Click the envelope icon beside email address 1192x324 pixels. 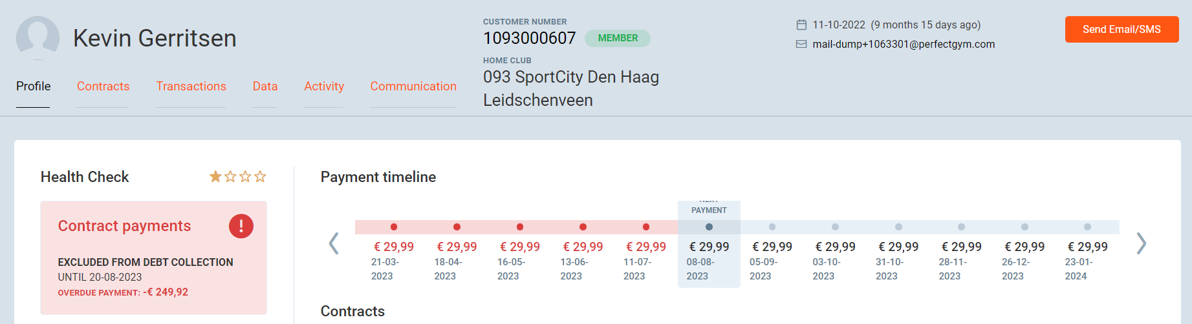point(801,45)
